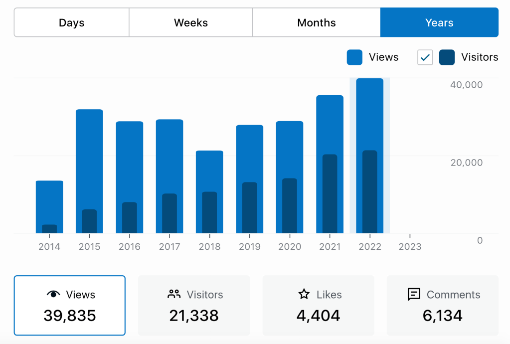Viewport: 510px width, 344px height.
Task: Click the people icon in Visitors card
Action: (174, 294)
